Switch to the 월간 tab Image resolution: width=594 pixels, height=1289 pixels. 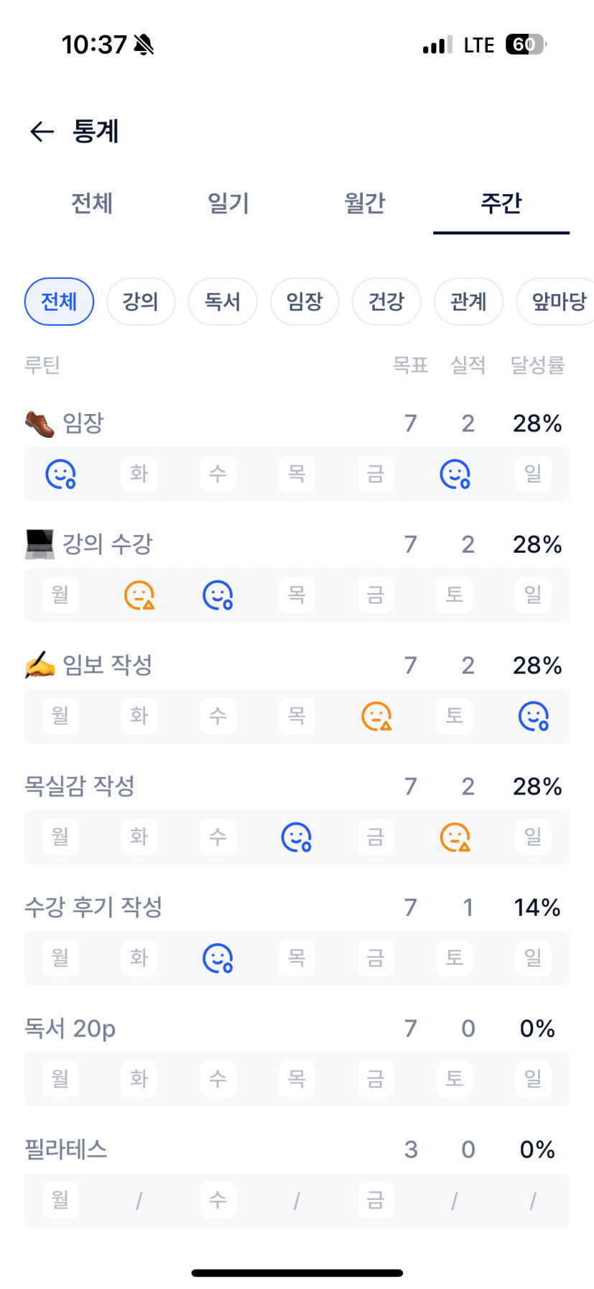pos(365,203)
